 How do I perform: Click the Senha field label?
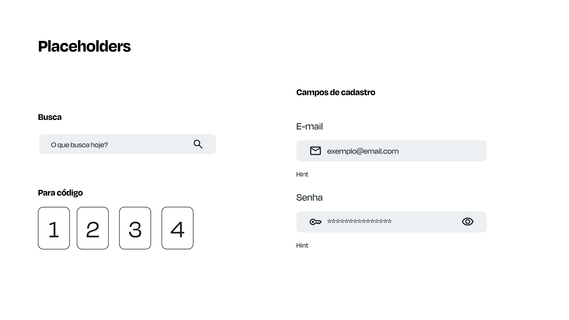click(309, 197)
